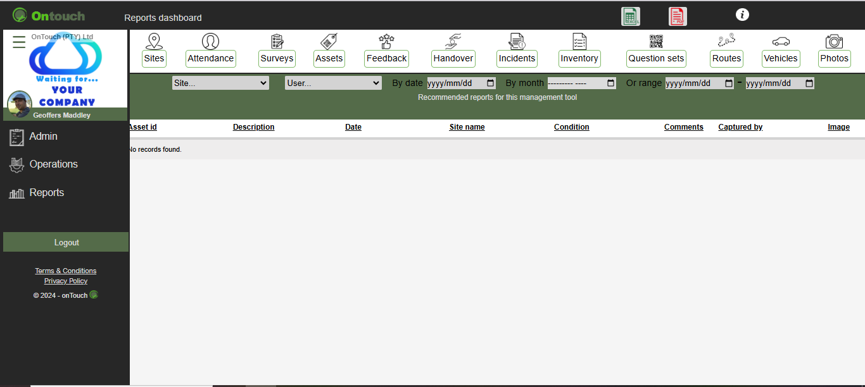Select the Admin sidebar item
The image size is (865, 387).
point(43,137)
